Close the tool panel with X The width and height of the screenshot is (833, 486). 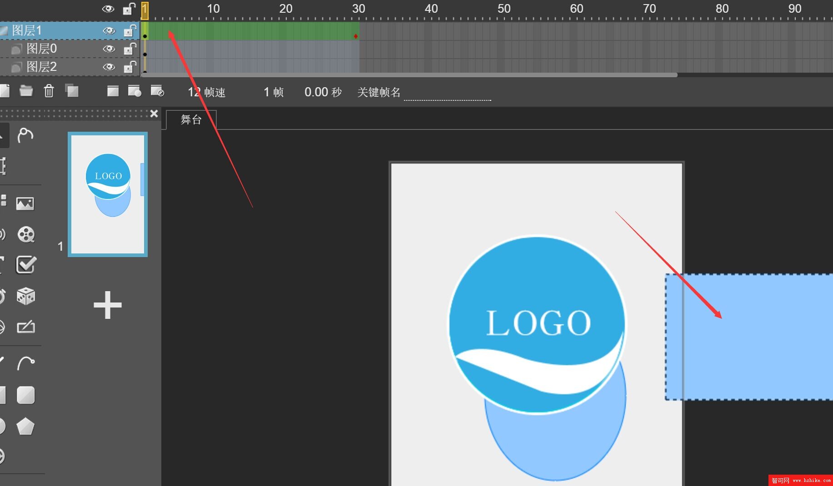[x=154, y=114]
